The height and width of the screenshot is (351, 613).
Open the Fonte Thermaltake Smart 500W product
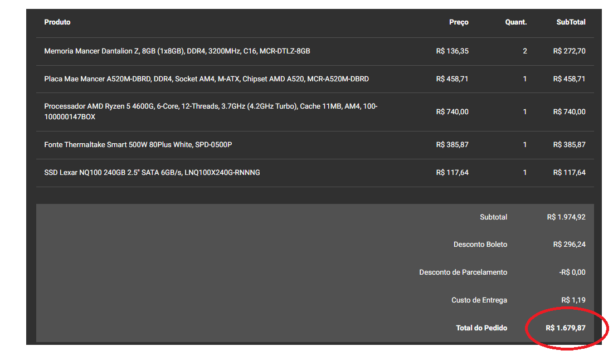[138, 145]
